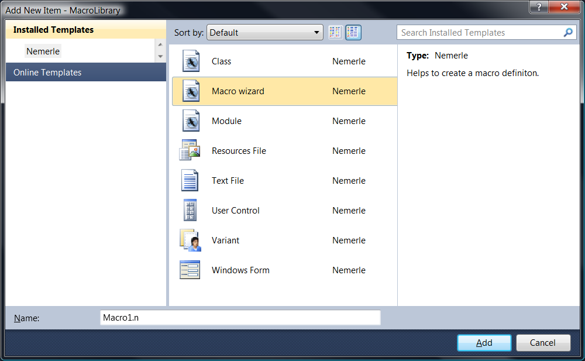This screenshot has width=585, height=361.
Task: Open the Sort by dropdown
Action: (x=264, y=33)
